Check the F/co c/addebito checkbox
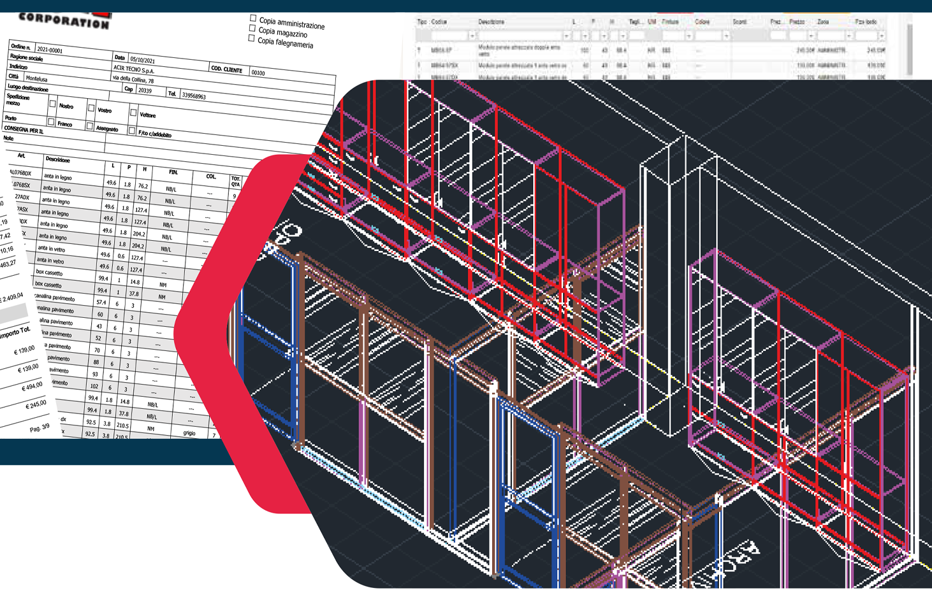932x600 pixels. [x=131, y=130]
